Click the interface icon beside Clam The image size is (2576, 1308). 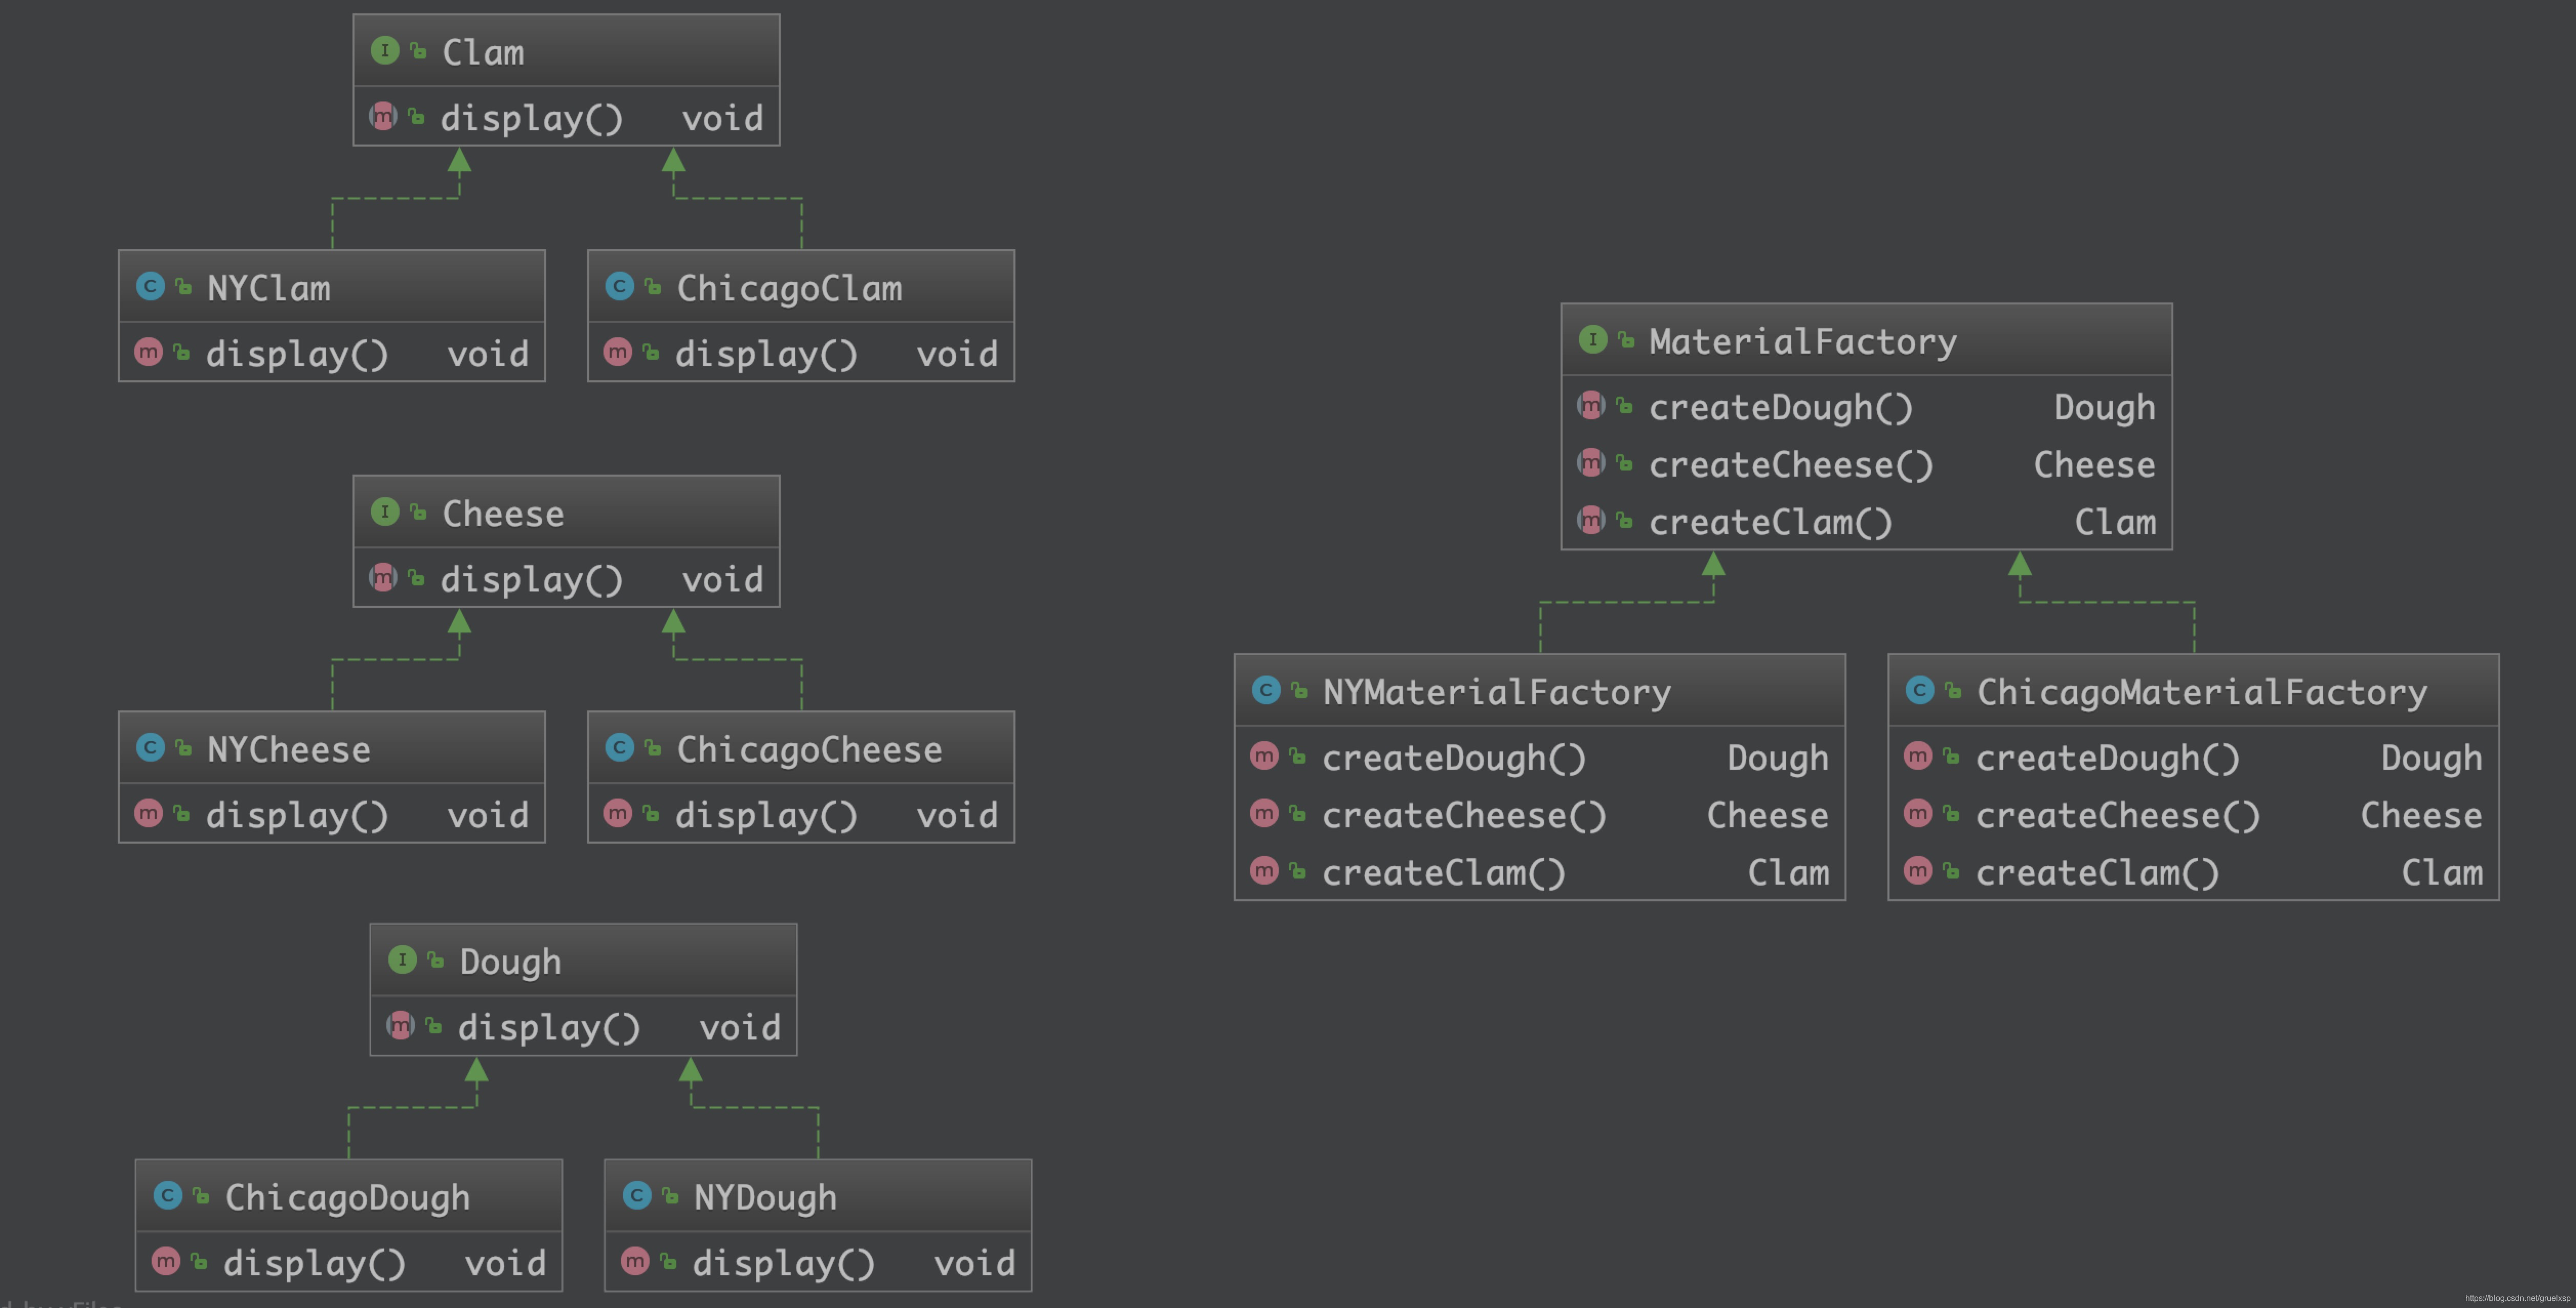pos(385,51)
